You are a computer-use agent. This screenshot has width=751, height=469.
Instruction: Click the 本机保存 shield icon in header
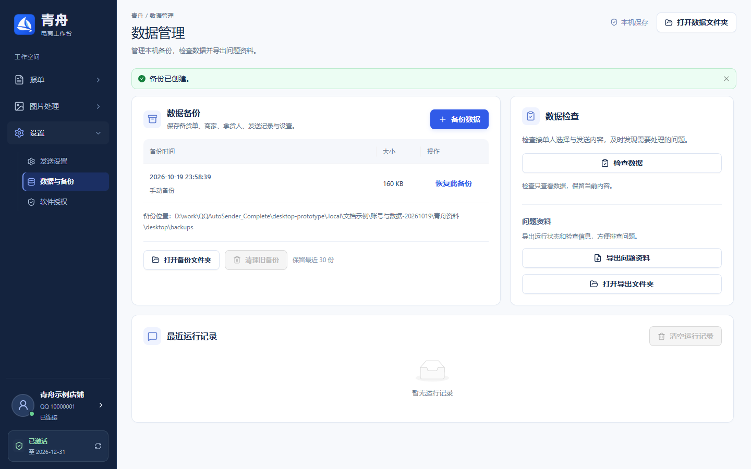point(614,22)
